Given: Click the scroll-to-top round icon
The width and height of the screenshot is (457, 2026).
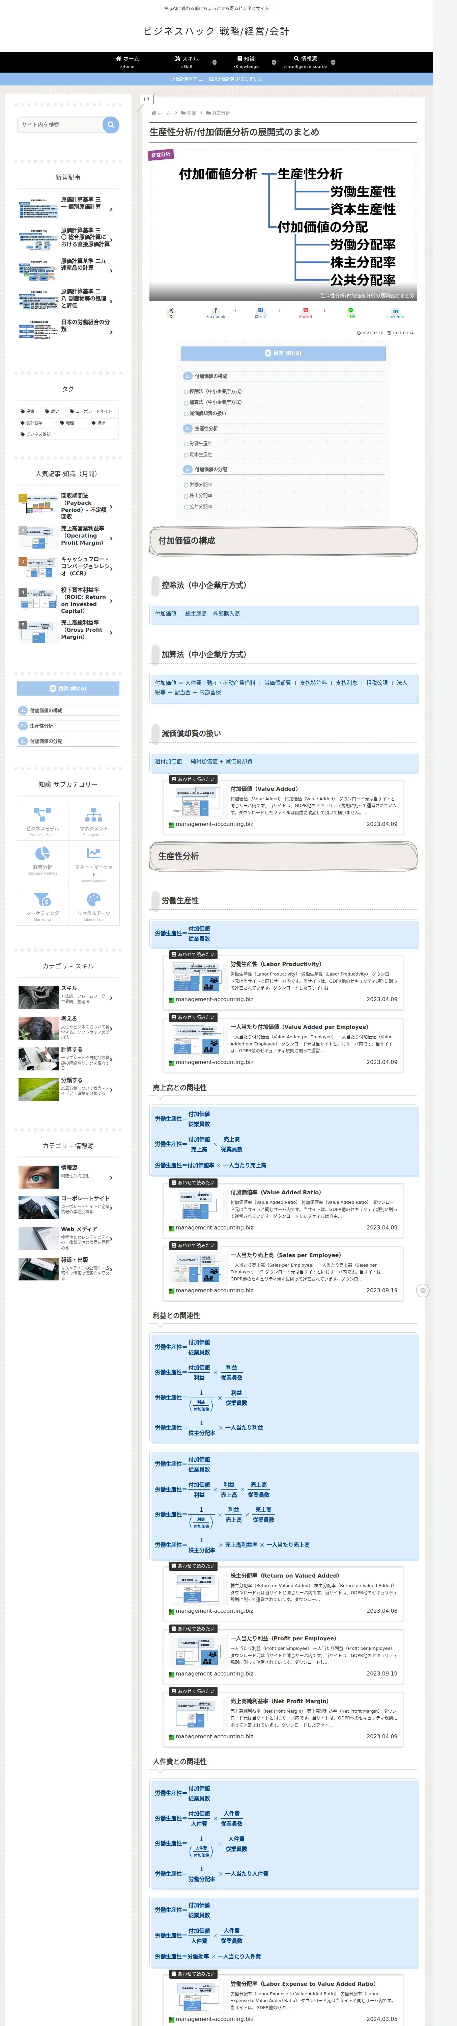Looking at the screenshot, I should point(423,1291).
